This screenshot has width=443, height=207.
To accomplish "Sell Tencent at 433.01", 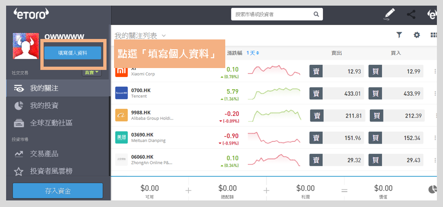I will point(337,93).
